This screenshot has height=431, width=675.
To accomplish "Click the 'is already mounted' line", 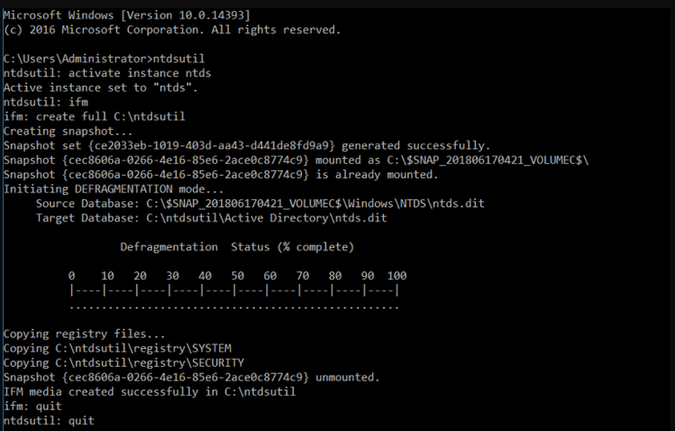I will [x=221, y=175].
